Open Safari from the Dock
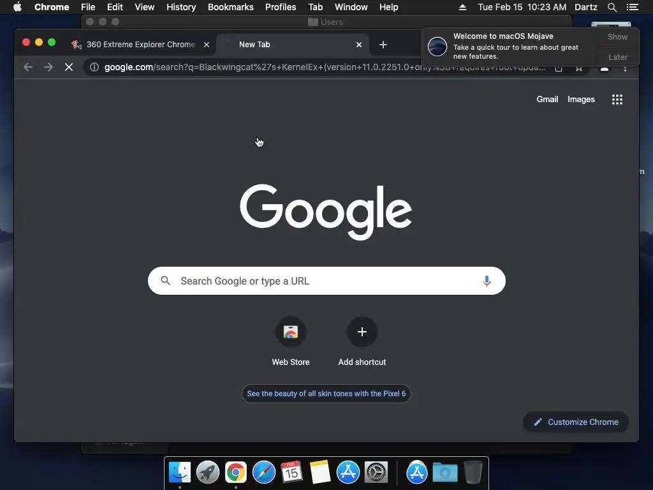 click(263, 473)
